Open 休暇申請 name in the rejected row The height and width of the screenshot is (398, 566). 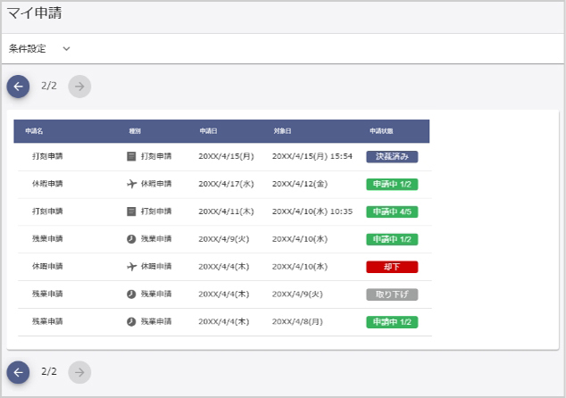coord(47,266)
